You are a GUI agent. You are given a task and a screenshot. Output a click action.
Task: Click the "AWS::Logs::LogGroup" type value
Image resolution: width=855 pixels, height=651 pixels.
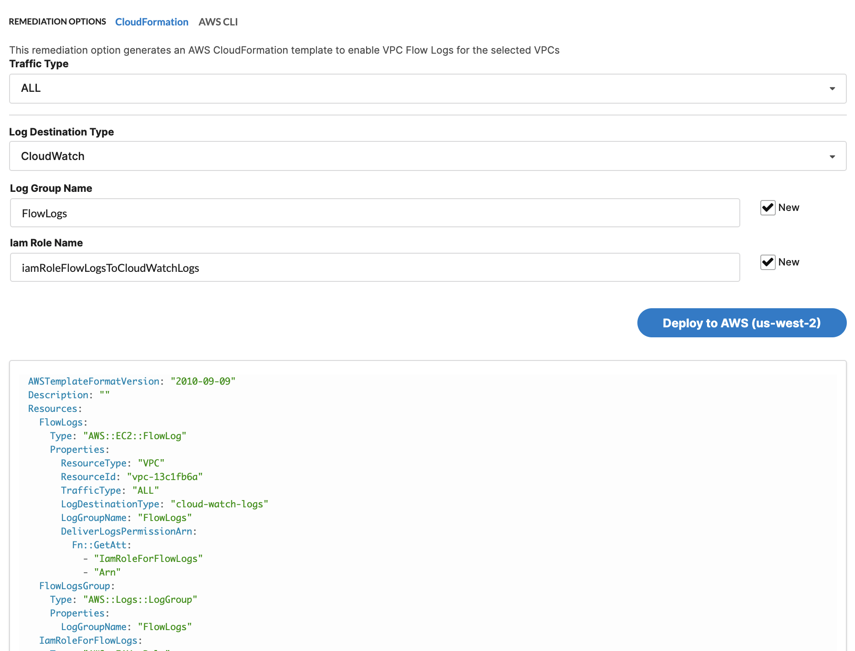click(x=140, y=600)
